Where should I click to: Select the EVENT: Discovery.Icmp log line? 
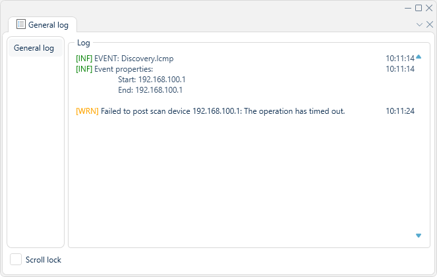coord(245,59)
